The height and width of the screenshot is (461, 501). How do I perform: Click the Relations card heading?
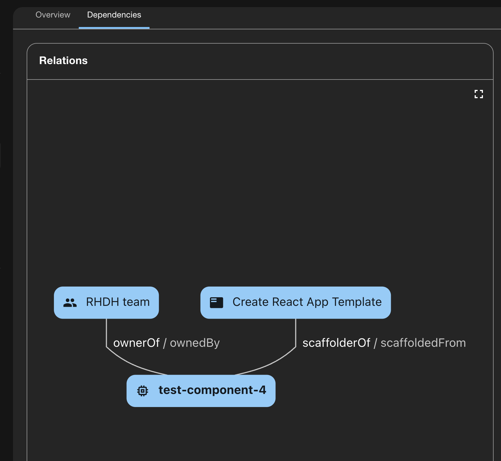63,61
